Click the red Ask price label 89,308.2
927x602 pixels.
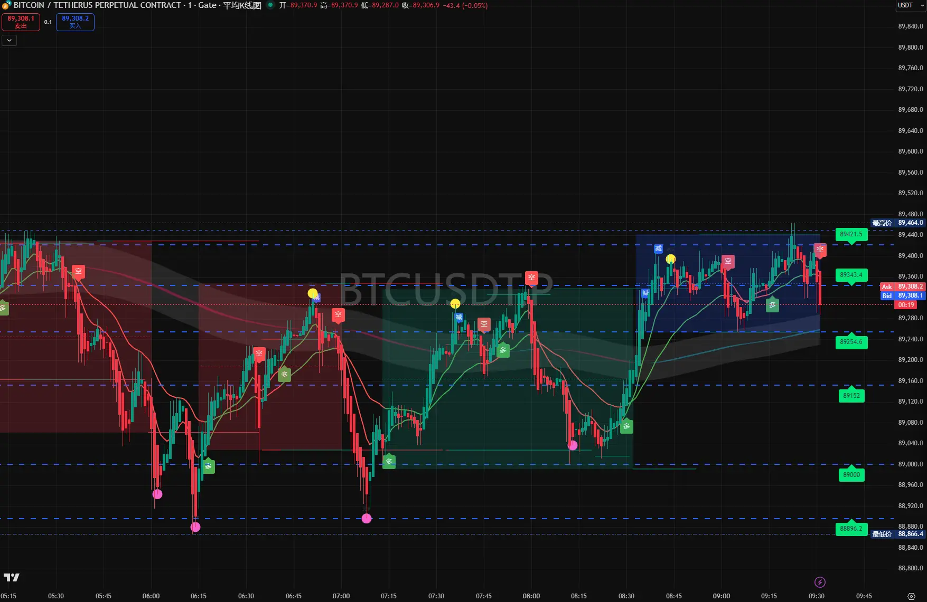tap(902, 287)
